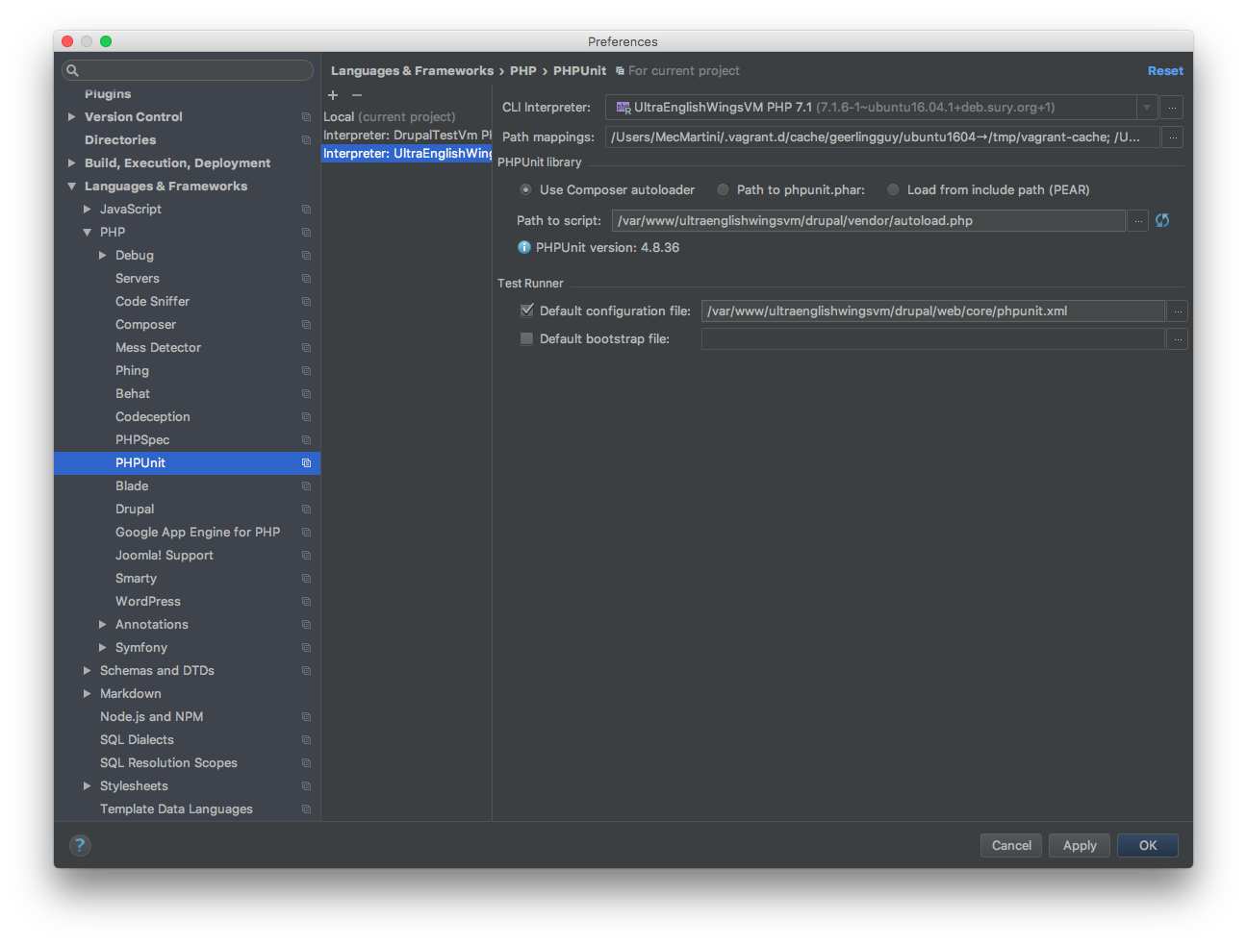The width and height of the screenshot is (1247, 945).
Task: Expand Build, Execution, Deployment node
Action: 71,163
